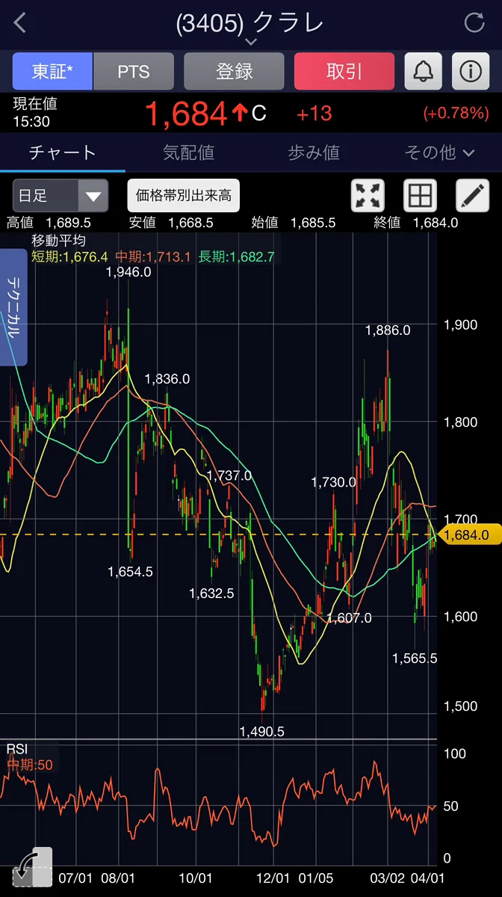Screen dimensions: 502x897
Task: Tap the 1,654.5 price label
Action: pos(130,571)
